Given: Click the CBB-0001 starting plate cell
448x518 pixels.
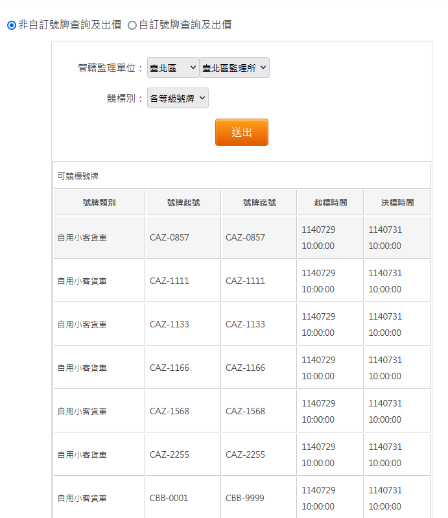Looking at the screenshot, I should (x=183, y=498).
